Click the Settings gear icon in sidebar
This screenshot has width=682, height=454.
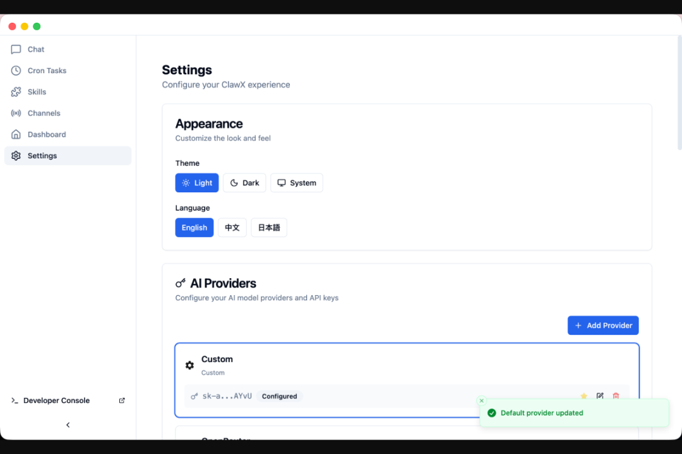click(x=16, y=156)
